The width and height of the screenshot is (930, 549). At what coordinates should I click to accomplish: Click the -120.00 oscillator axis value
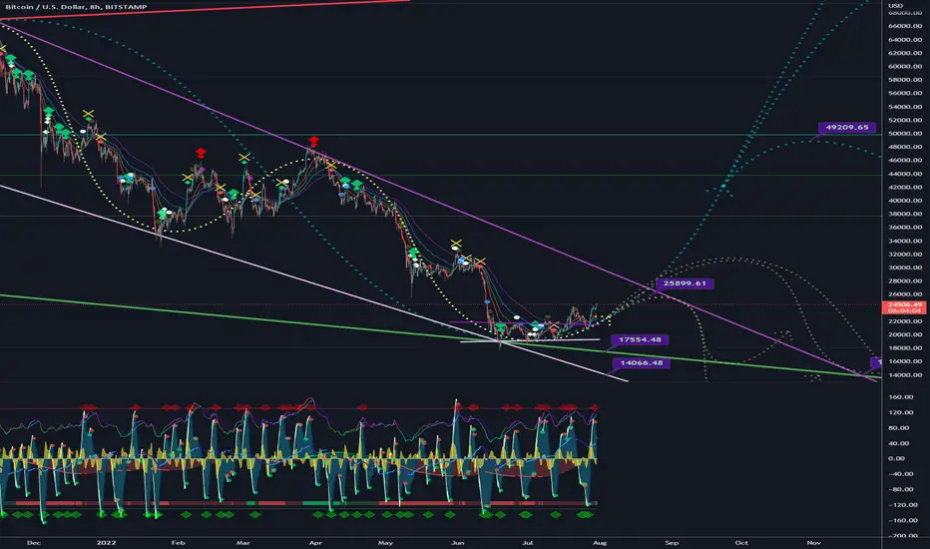click(x=901, y=505)
